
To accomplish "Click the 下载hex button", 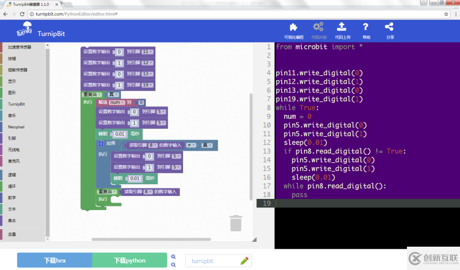I will (55, 260).
